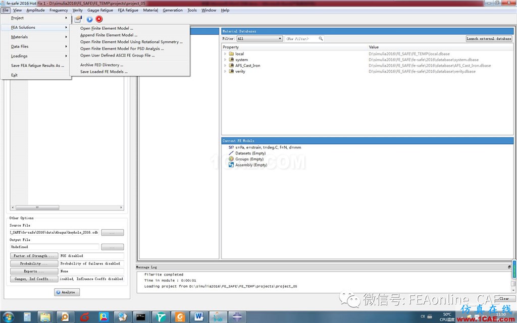Click the Exports button
This screenshot has width=517, height=323.
pyautogui.click(x=34, y=271)
